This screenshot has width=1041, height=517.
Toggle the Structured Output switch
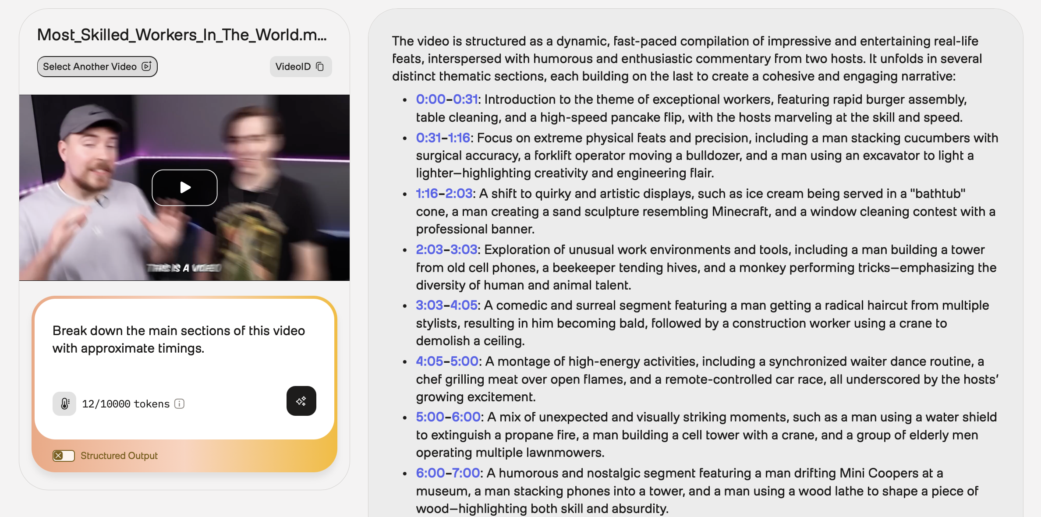(64, 456)
